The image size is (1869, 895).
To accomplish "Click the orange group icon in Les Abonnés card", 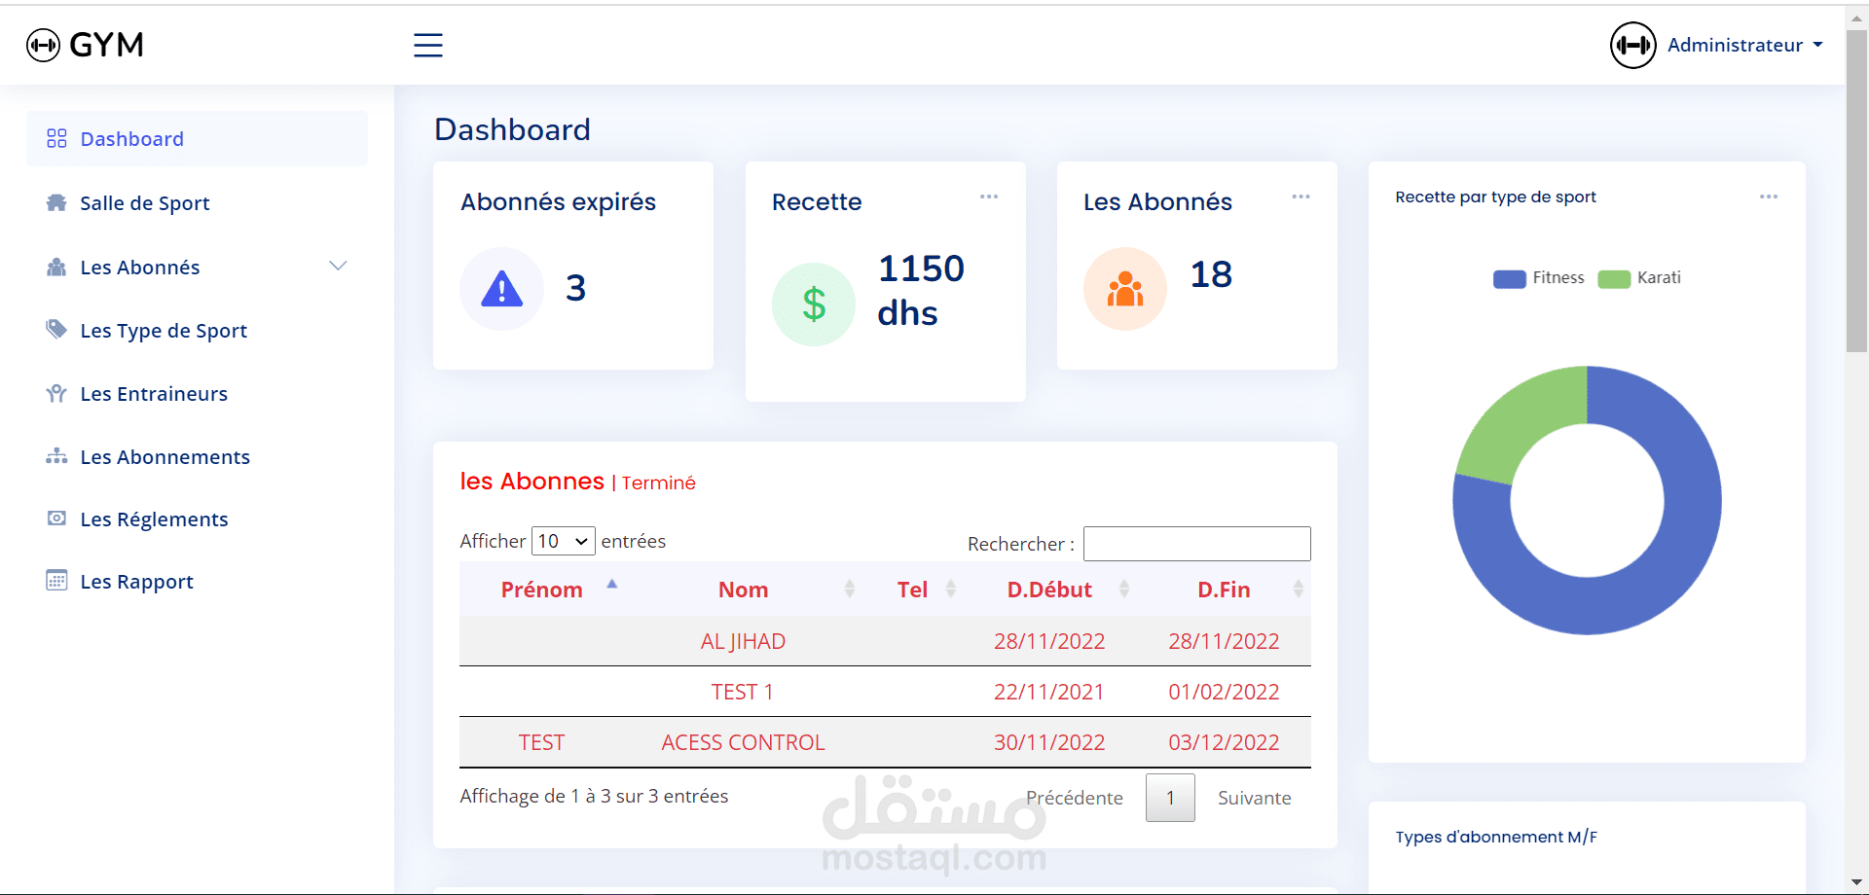I will (x=1125, y=289).
